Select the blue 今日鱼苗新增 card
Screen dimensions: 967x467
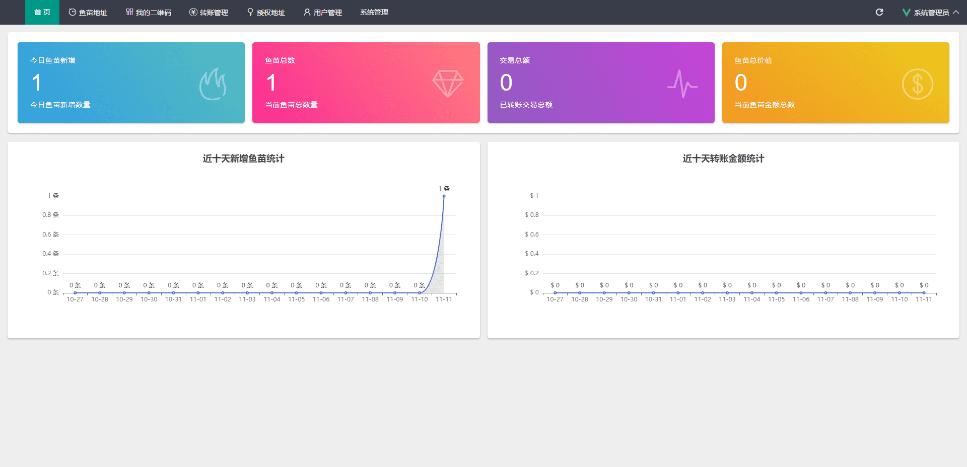[x=131, y=83]
